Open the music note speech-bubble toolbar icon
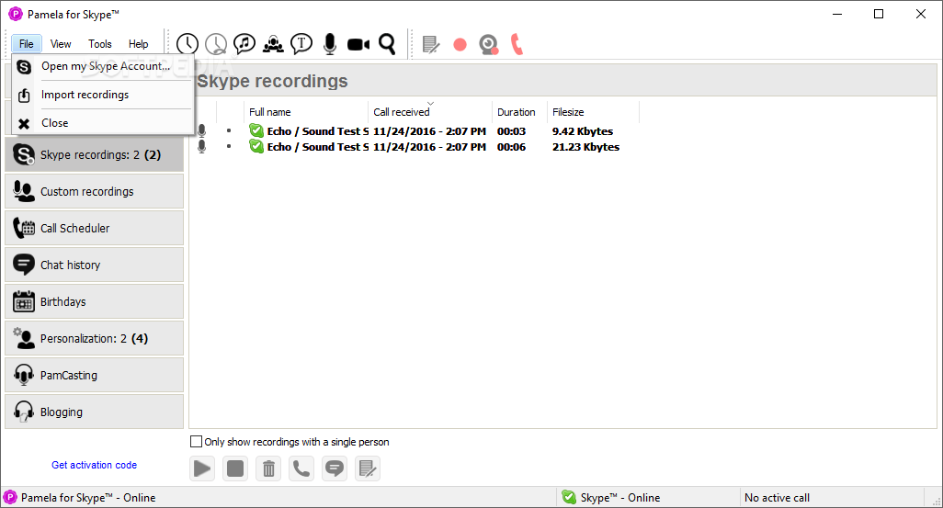This screenshot has width=943, height=508. click(244, 44)
